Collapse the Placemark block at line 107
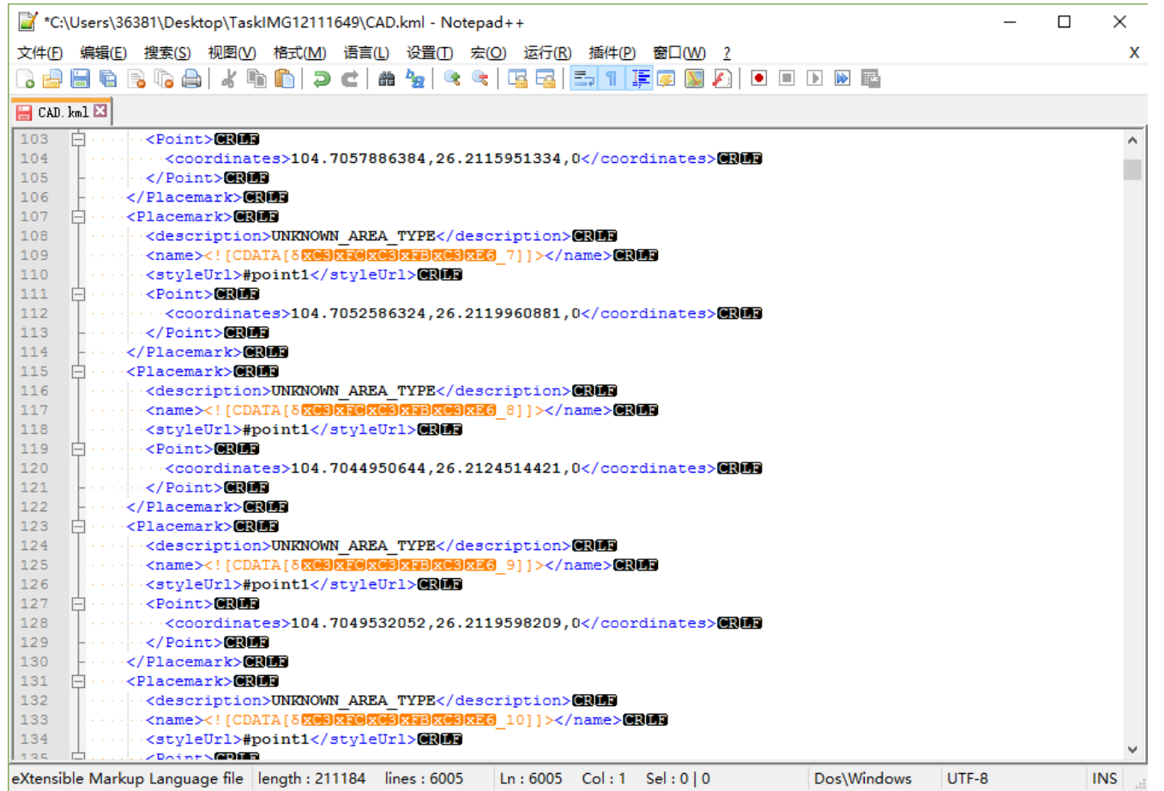1164x791 pixels. [x=78, y=216]
